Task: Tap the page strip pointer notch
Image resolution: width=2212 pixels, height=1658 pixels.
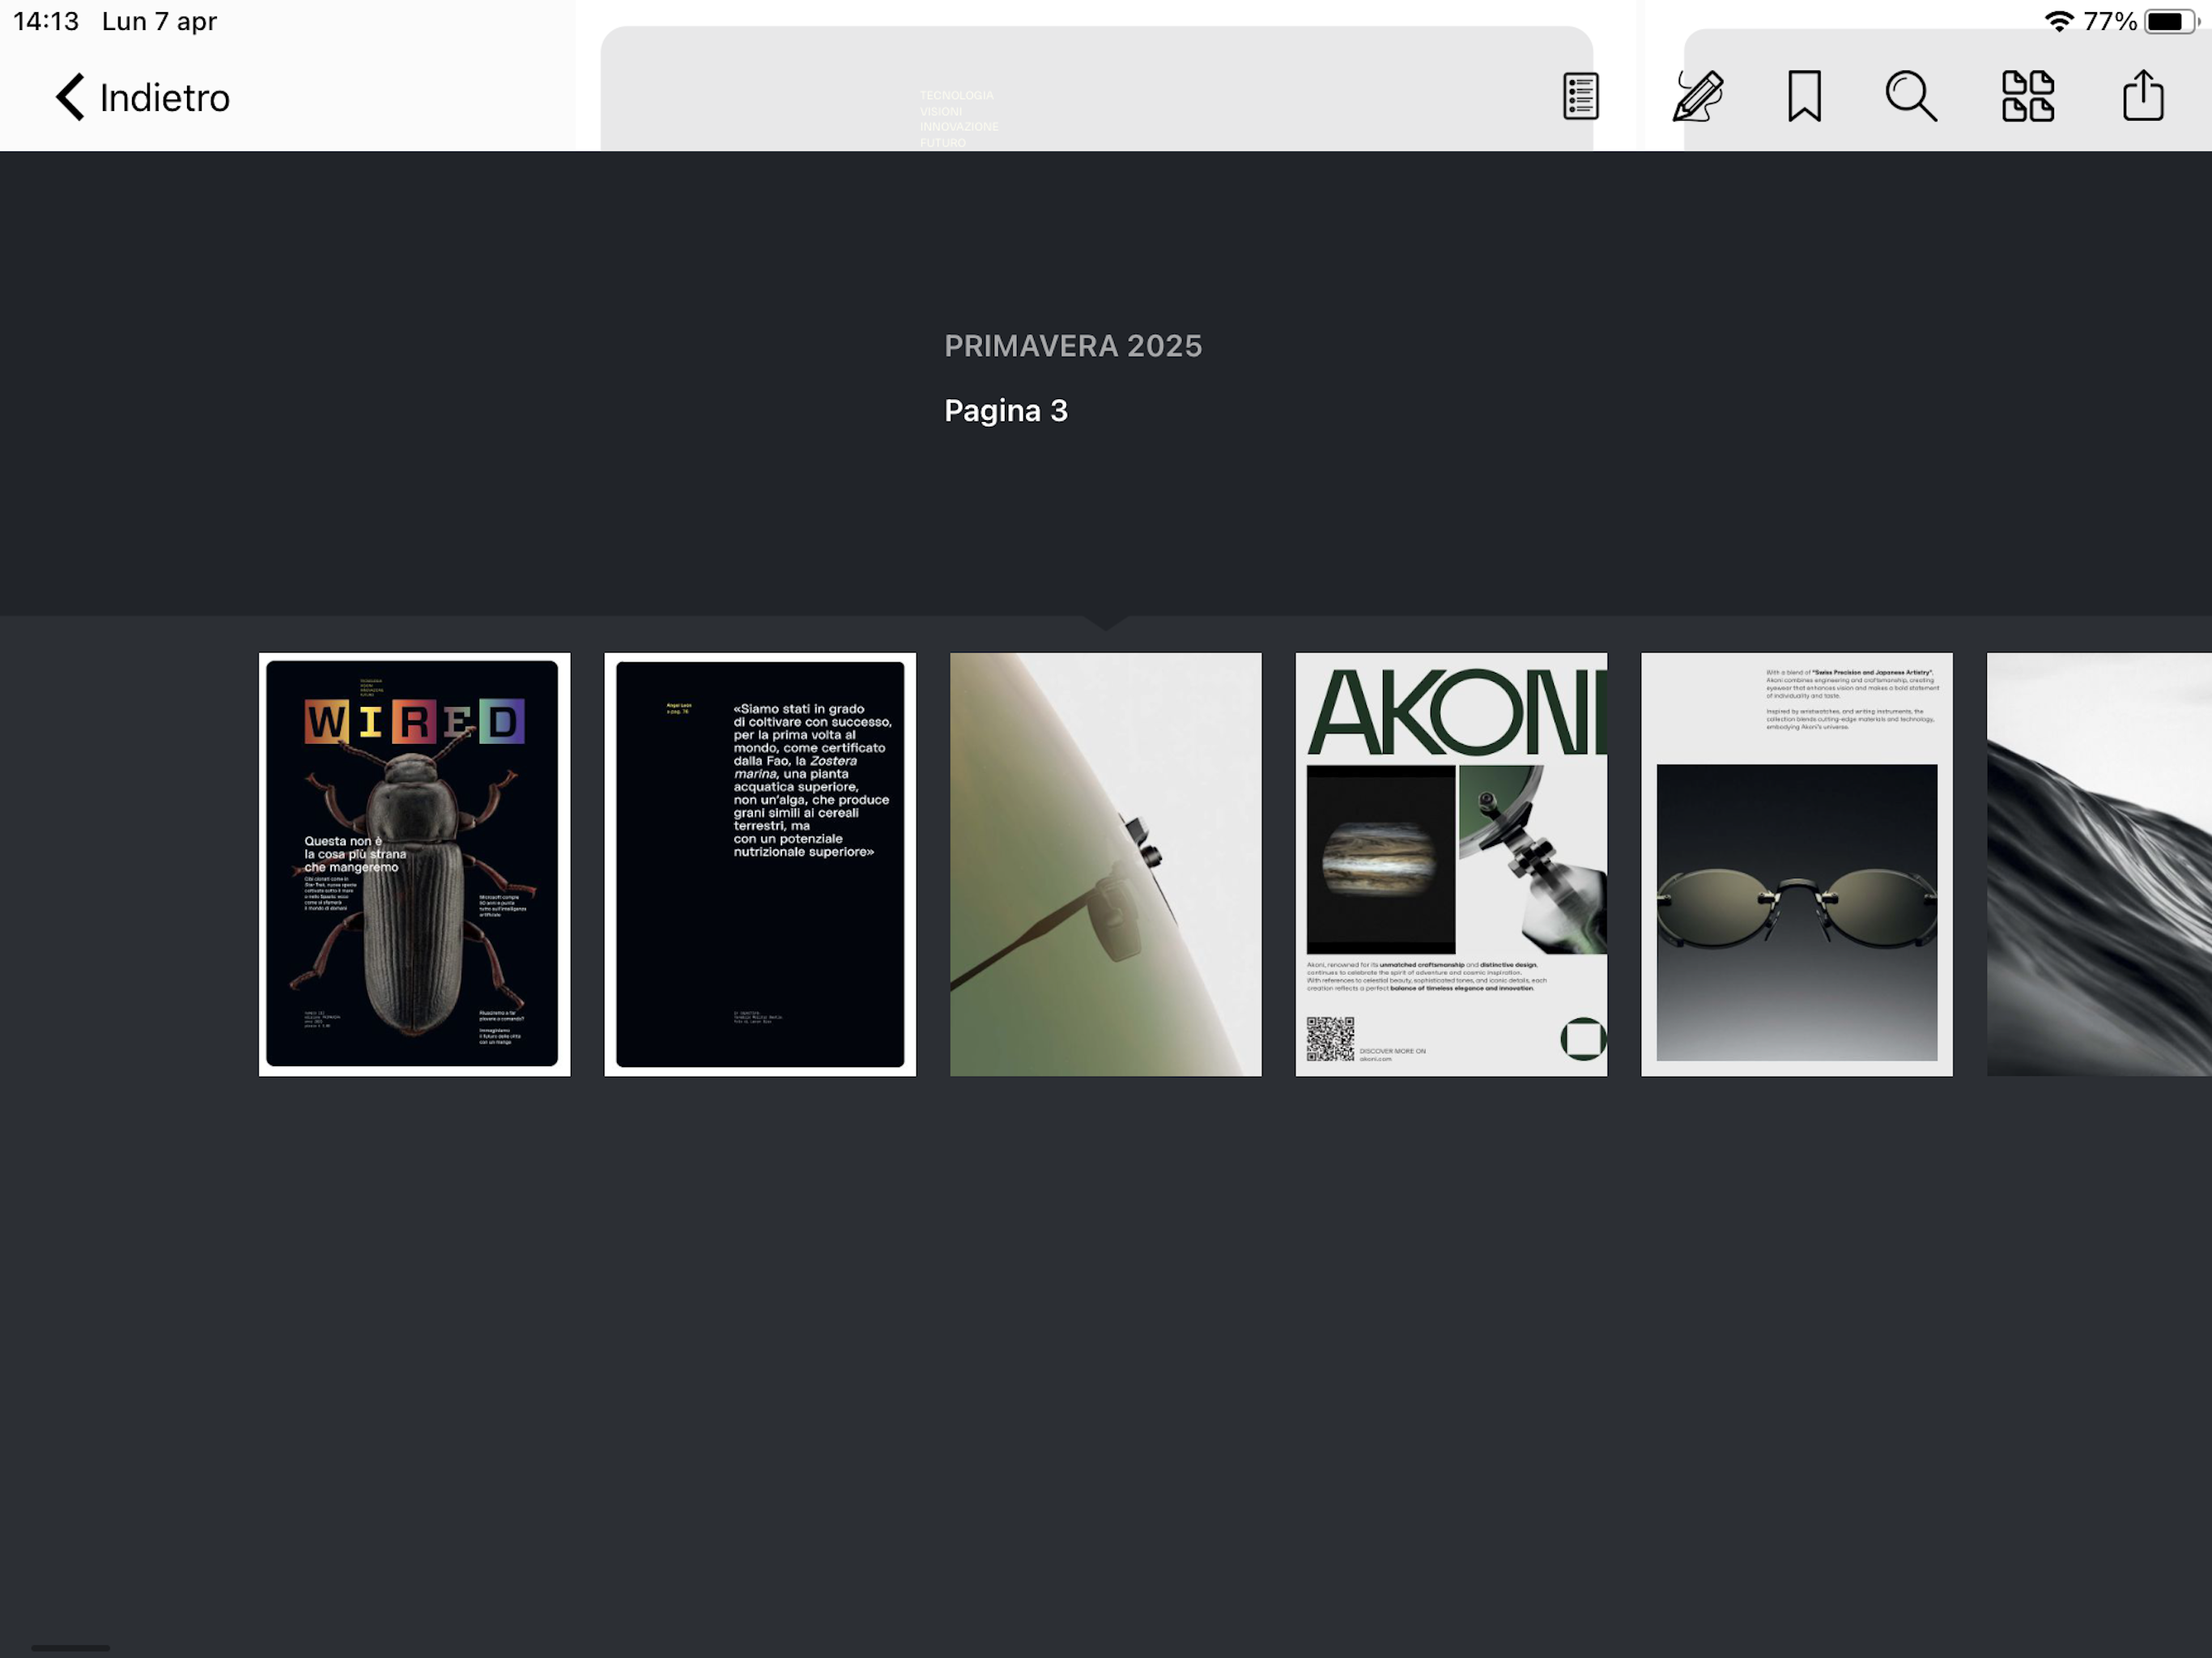Action: (x=1105, y=622)
